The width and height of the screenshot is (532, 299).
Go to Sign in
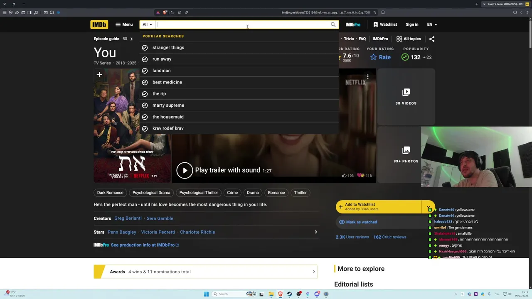(x=412, y=25)
